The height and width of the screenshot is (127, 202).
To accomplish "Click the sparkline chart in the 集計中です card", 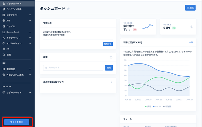I will [x=147, y=27].
